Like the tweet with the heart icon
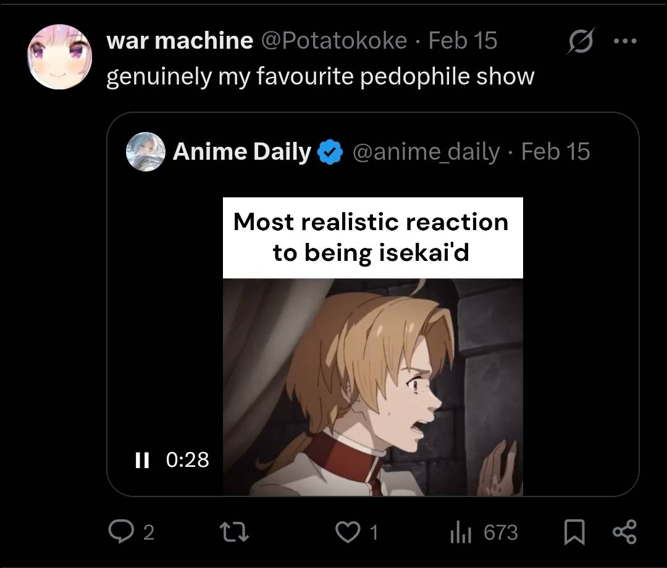This screenshot has width=667, height=568. [x=348, y=532]
